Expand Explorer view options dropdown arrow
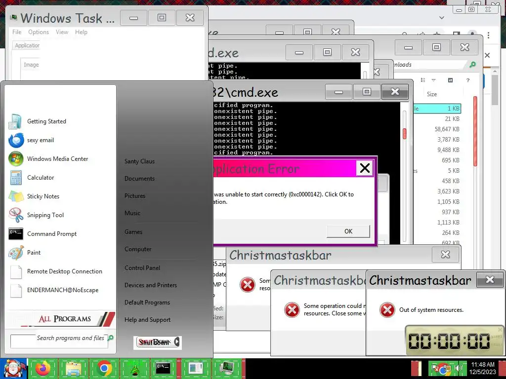Image resolution: width=506 pixels, height=379 pixels. (x=433, y=80)
